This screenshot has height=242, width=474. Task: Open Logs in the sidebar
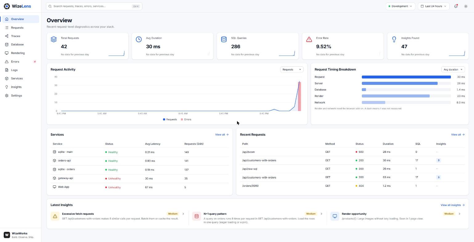(21, 70)
